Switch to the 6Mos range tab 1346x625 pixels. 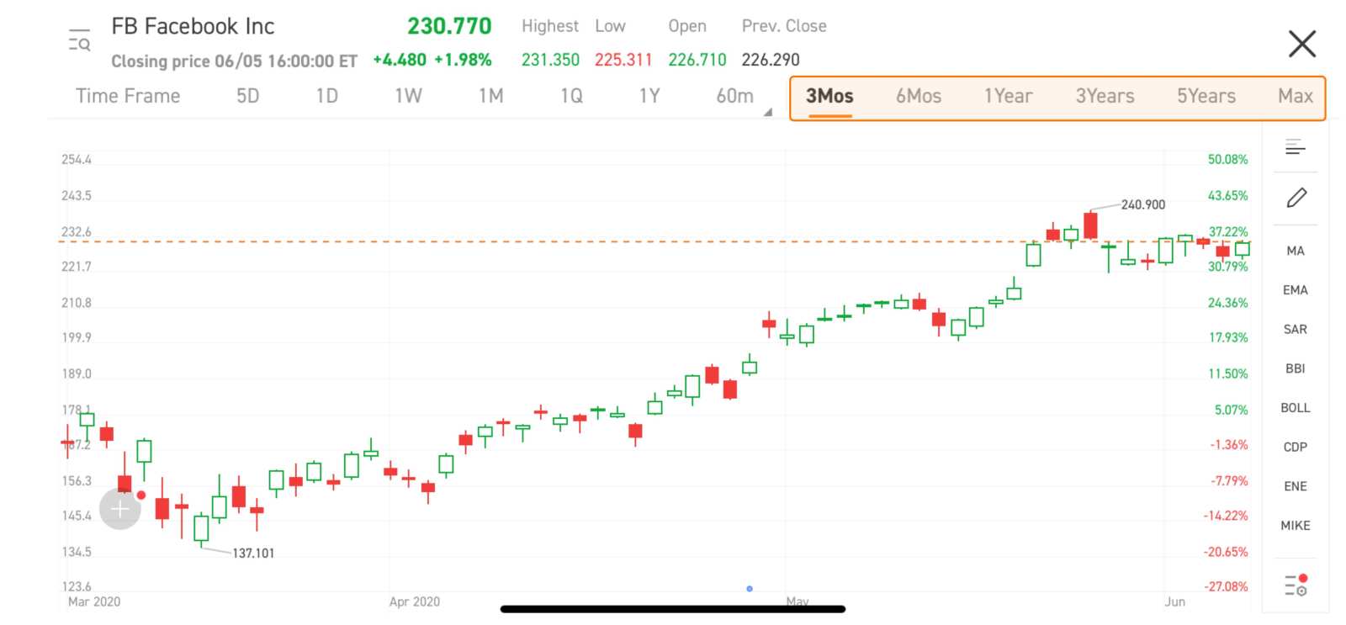point(918,97)
